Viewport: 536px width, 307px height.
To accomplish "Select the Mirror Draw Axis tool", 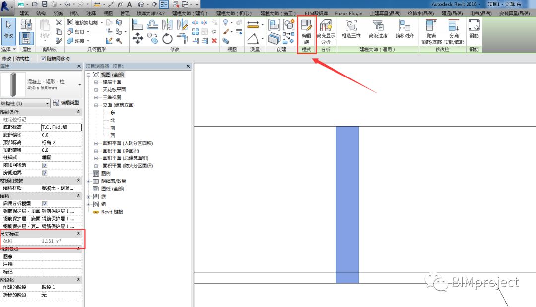I will [x=182, y=25].
